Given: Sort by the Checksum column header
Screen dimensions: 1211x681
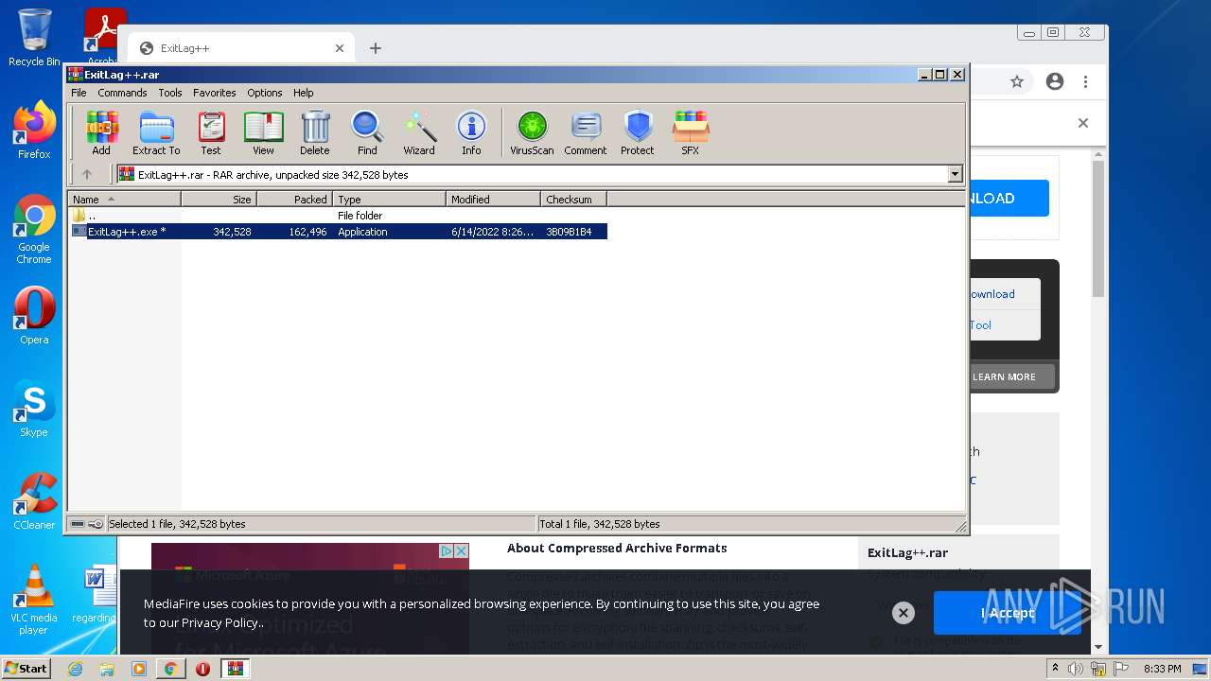Looking at the screenshot, I should tap(573, 200).
